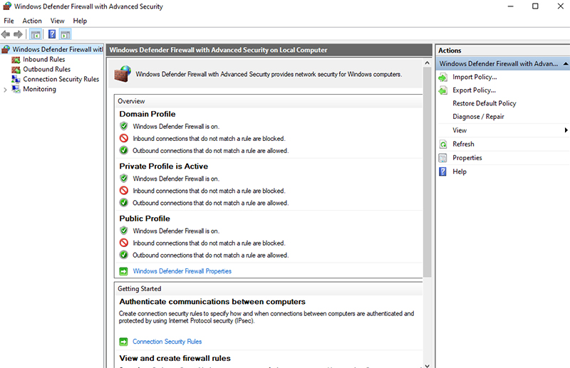
Task: Click the Import Policy green arrow icon
Action: pyautogui.click(x=442, y=78)
